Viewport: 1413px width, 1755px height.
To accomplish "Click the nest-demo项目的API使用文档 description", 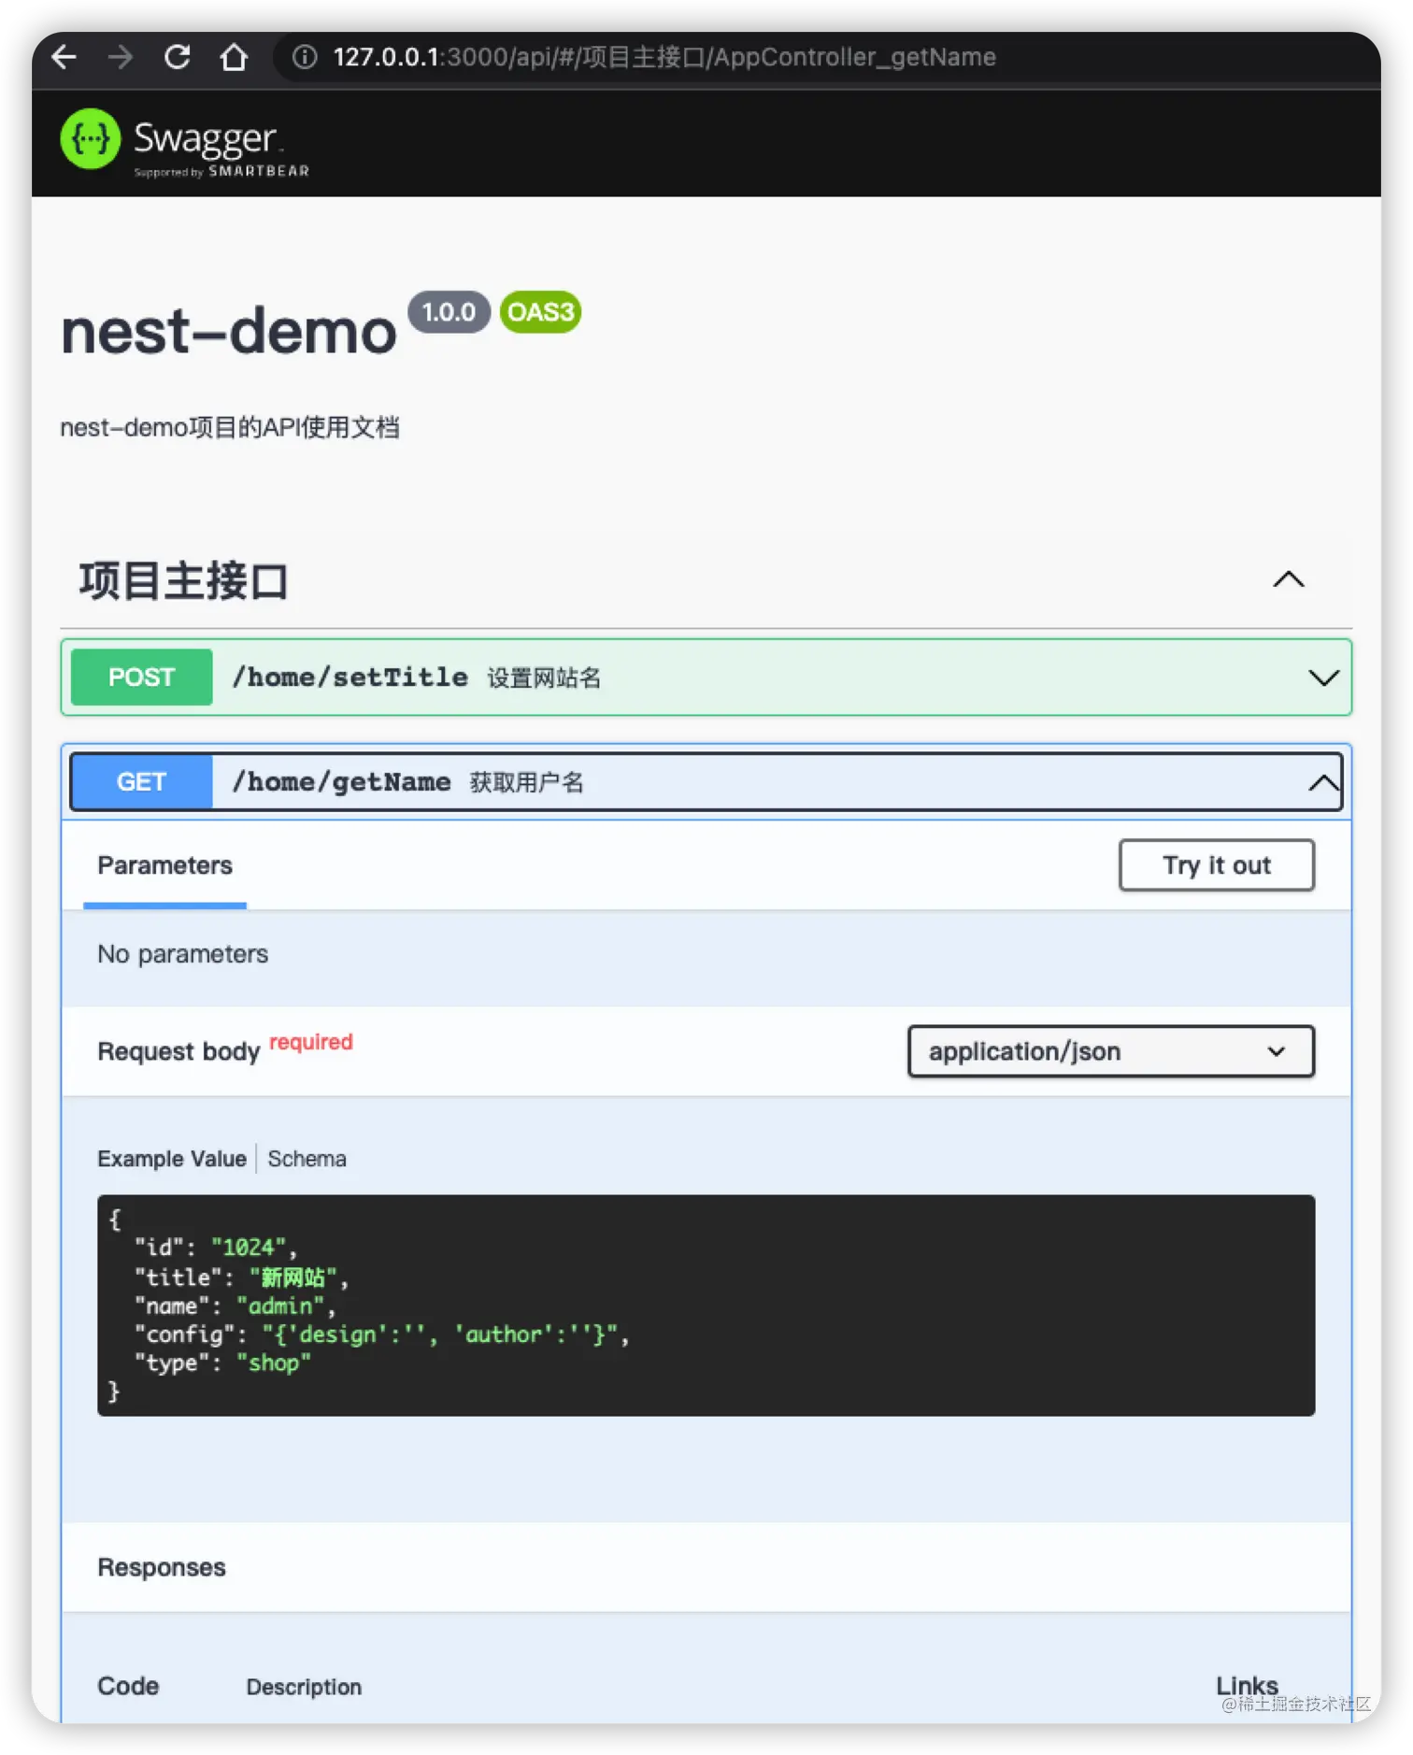I will pyautogui.click(x=230, y=428).
